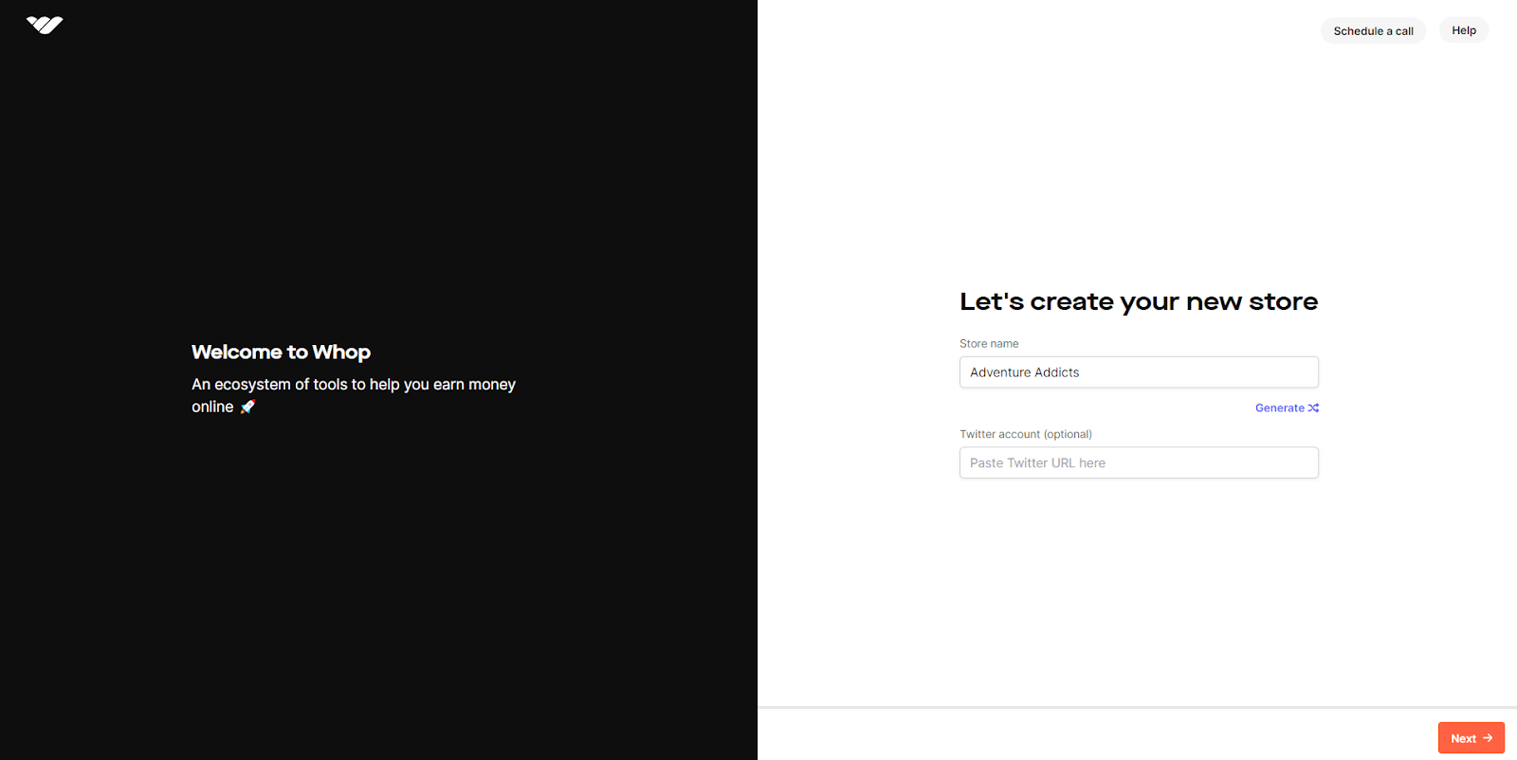Click the 'Welcome to Whop' heading
This screenshot has height=760, width=1517.
pos(281,353)
